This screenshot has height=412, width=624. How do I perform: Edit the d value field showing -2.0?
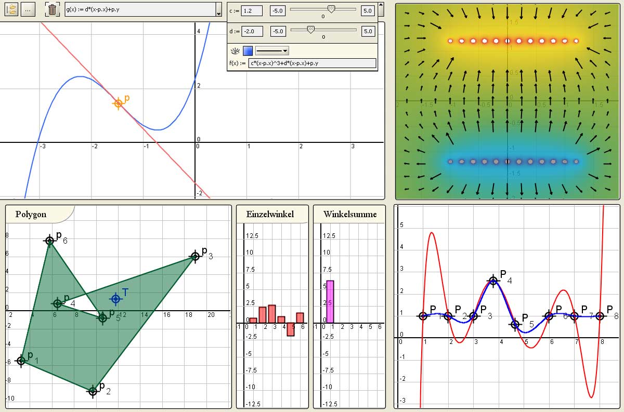pos(253,31)
